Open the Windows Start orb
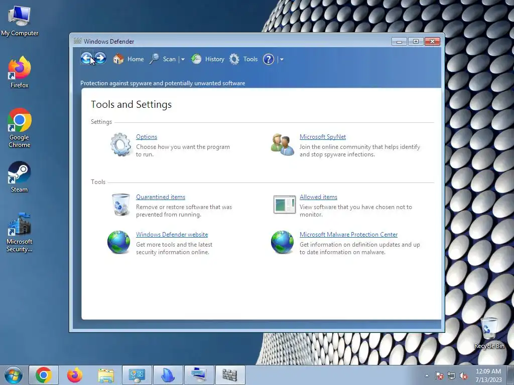514x385 pixels. [x=14, y=375]
